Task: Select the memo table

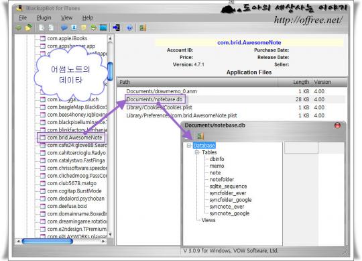Action: point(217,166)
